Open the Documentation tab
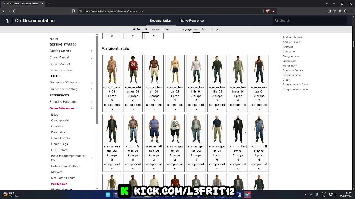The image size is (355, 199). 161,20
